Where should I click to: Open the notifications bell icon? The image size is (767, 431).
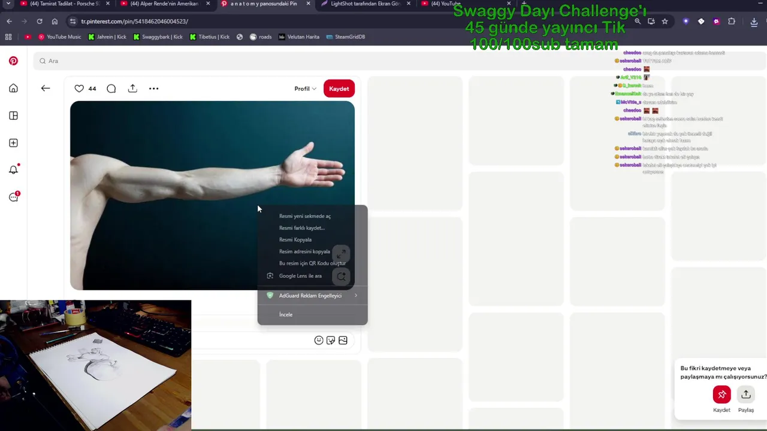click(x=13, y=170)
